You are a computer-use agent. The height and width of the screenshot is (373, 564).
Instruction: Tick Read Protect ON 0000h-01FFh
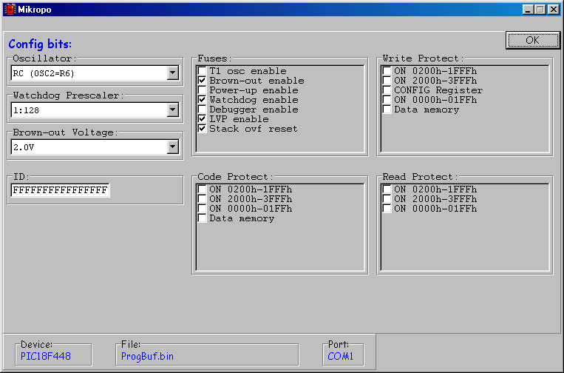[387, 209]
